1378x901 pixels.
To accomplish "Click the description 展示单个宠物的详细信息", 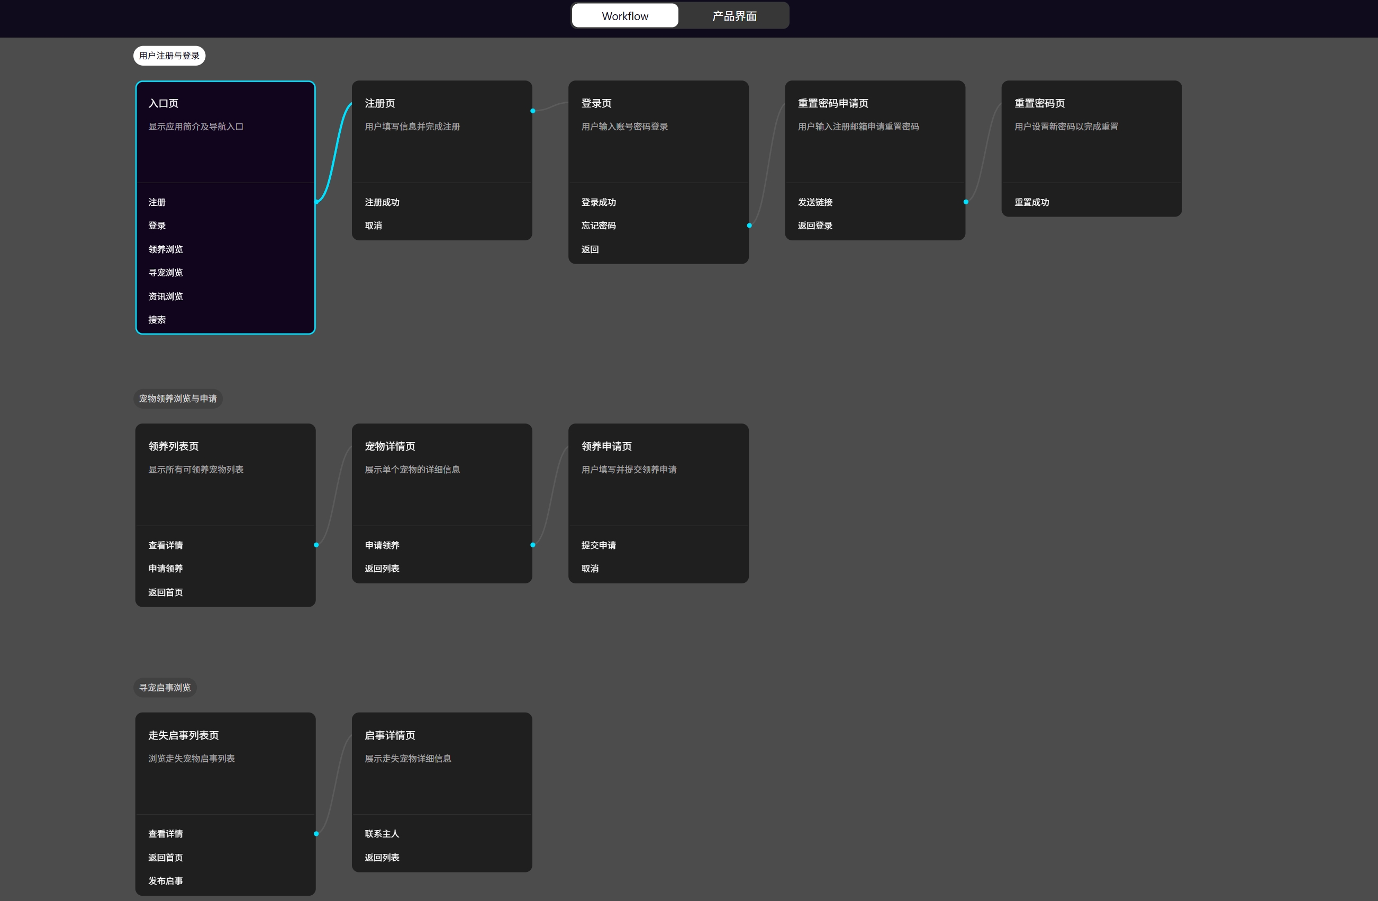I will (412, 469).
